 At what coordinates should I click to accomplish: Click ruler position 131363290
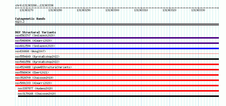[84, 10]
